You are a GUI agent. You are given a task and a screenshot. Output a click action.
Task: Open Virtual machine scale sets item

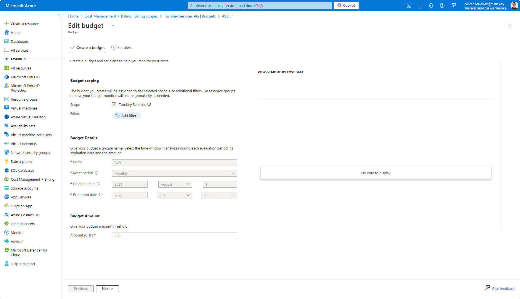(31, 135)
